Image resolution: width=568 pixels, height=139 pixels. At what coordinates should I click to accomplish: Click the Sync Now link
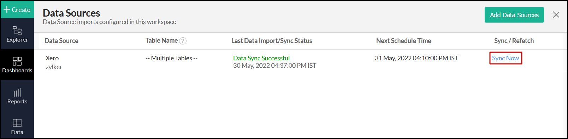tap(505, 58)
